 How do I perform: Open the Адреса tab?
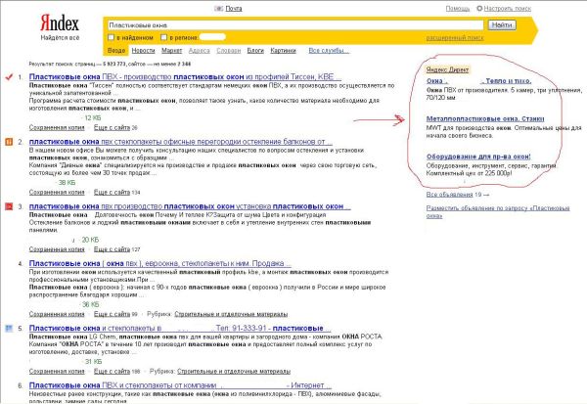[200, 51]
